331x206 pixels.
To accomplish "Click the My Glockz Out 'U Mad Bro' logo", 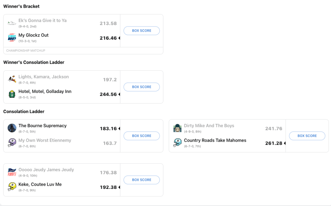I will coord(12,37).
